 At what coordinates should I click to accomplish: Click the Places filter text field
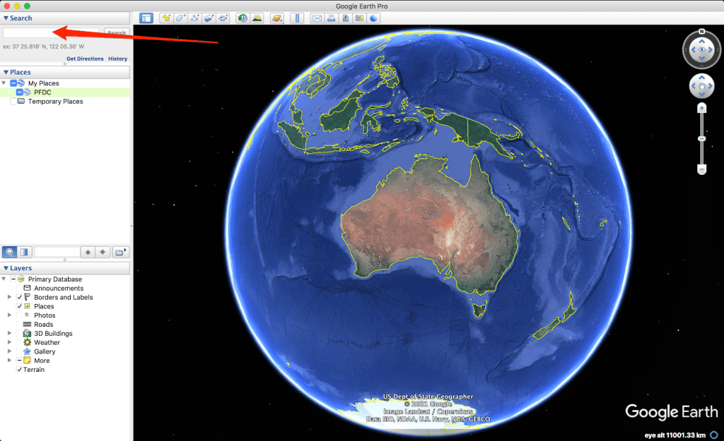click(x=57, y=252)
